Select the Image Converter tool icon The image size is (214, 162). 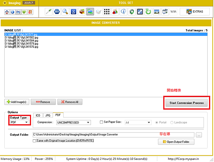(90, 12)
